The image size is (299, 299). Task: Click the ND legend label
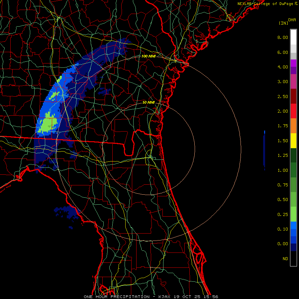tap(285, 259)
